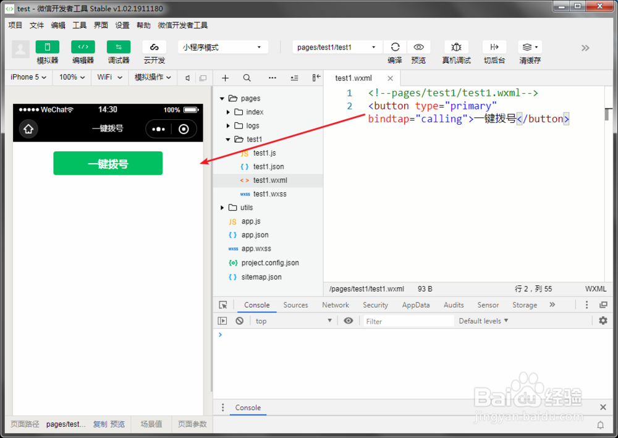The width and height of the screenshot is (618, 438).
Task: Click the 编译 compile refresh icon
Action: tap(395, 47)
